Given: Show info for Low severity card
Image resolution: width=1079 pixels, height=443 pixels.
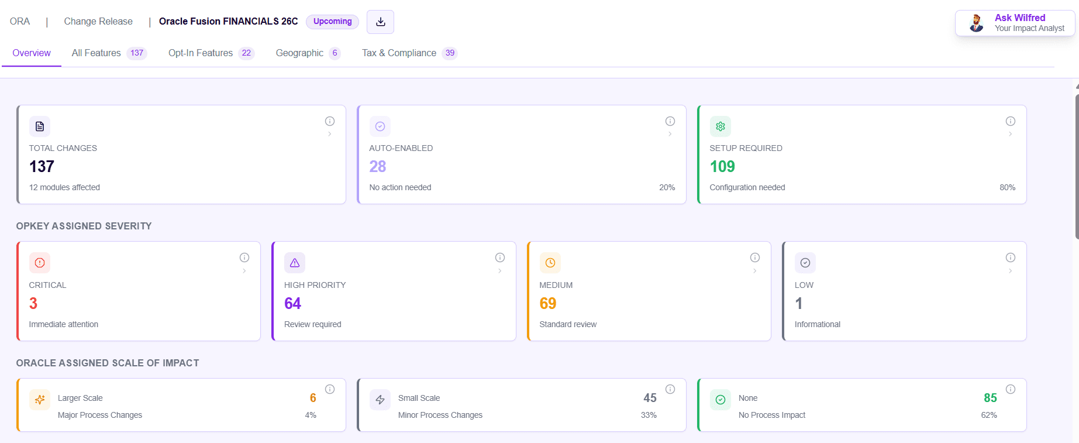Looking at the screenshot, I should pyautogui.click(x=1011, y=257).
